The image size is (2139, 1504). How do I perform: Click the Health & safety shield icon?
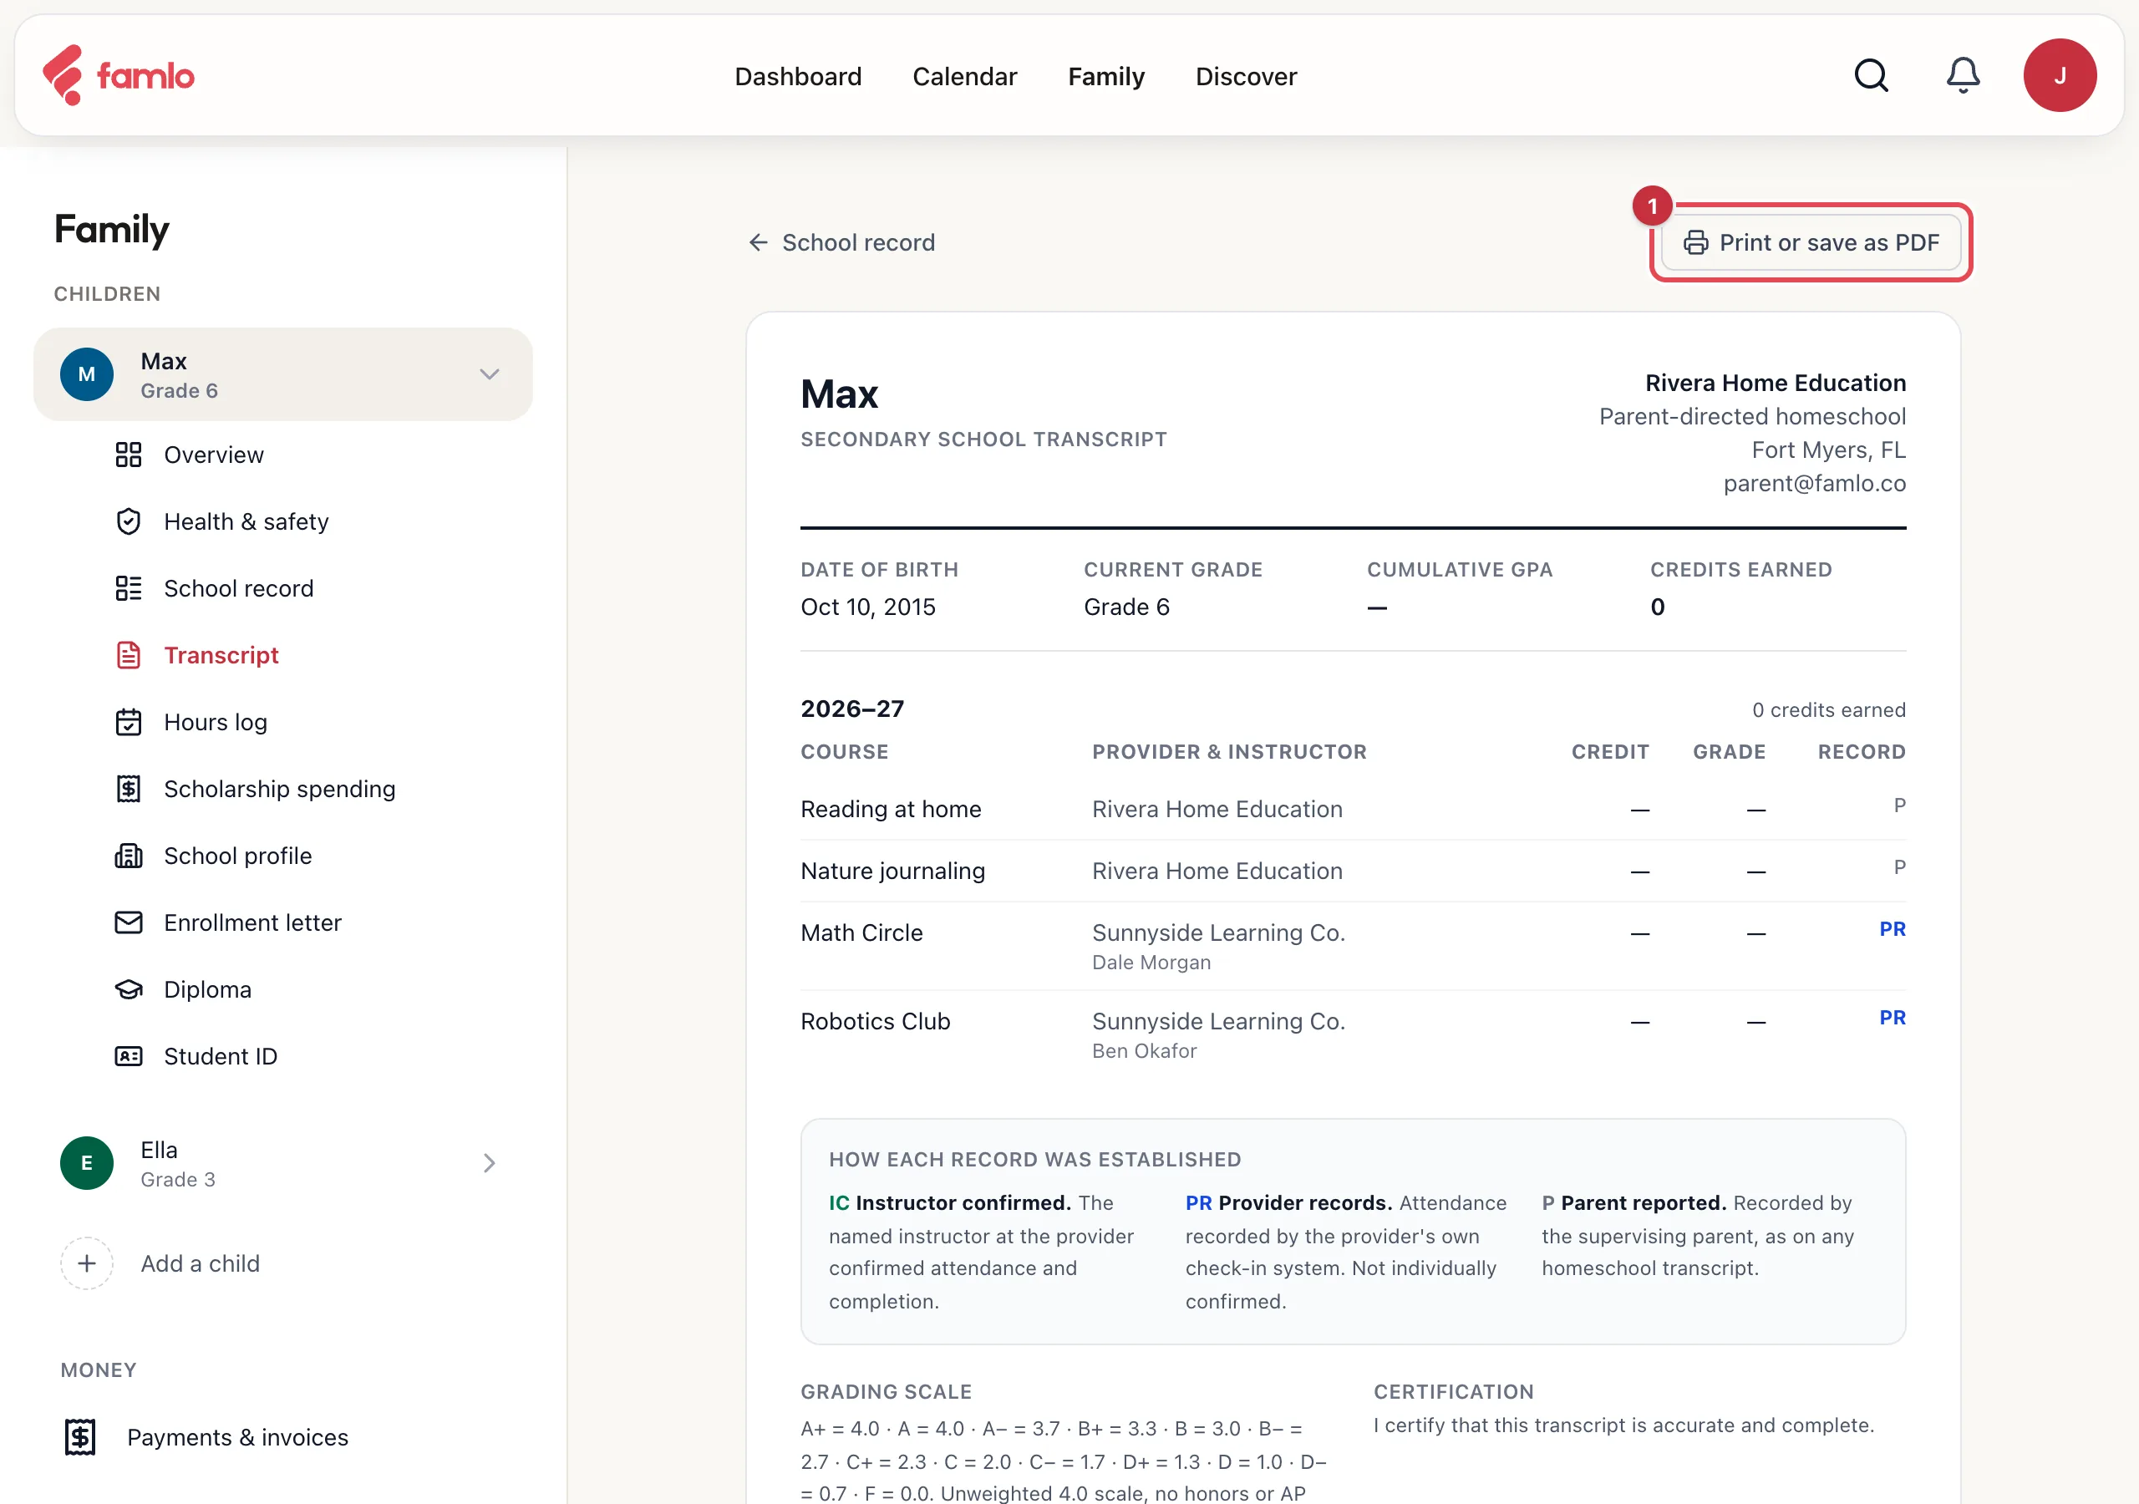129,522
